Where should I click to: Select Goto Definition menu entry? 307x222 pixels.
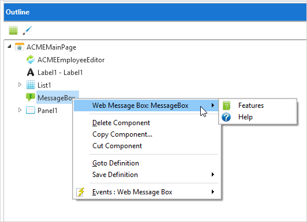click(x=115, y=163)
